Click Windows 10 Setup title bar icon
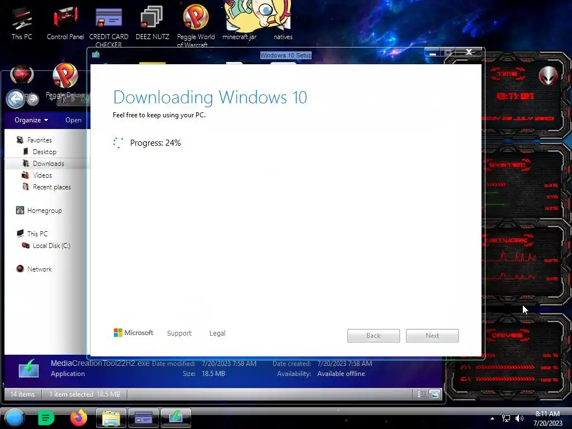Image resolution: width=572 pixels, height=429 pixels. point(96,55)
